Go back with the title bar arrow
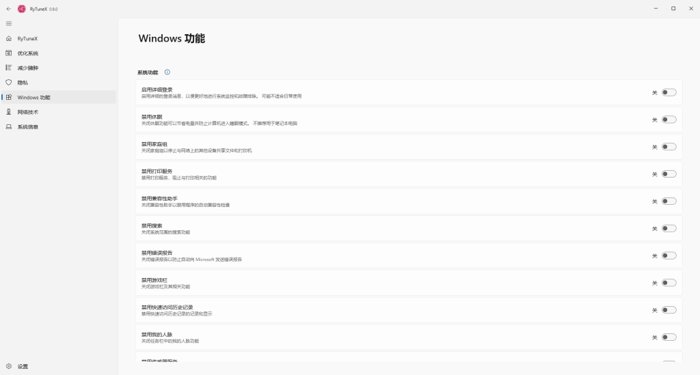This screenshot has width=700, height=375. tap(8, 8)
